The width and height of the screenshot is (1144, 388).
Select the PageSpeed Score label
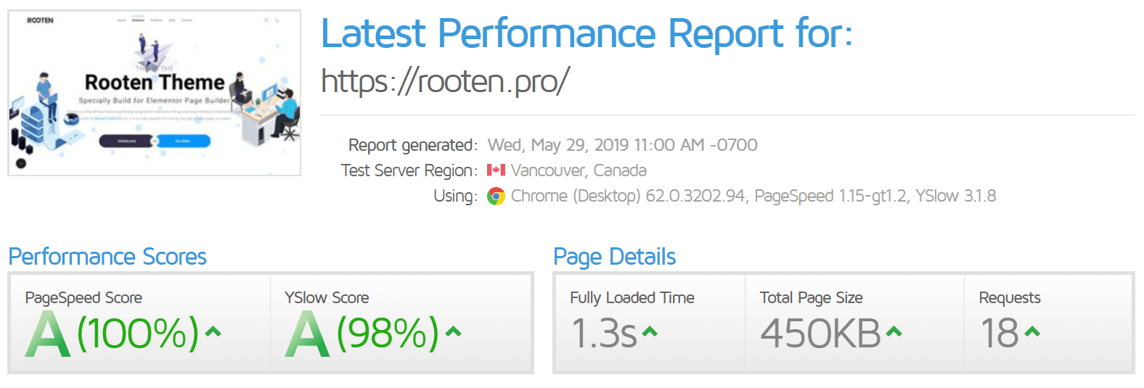83,297
